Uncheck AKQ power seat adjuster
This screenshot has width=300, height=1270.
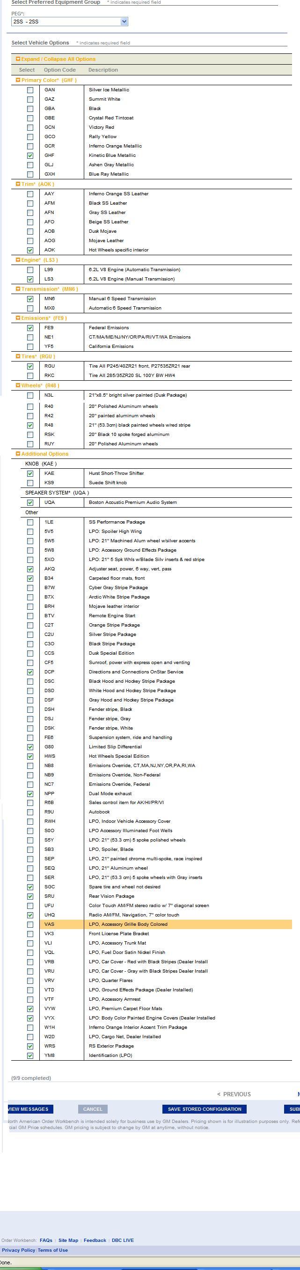coord(30,569)
